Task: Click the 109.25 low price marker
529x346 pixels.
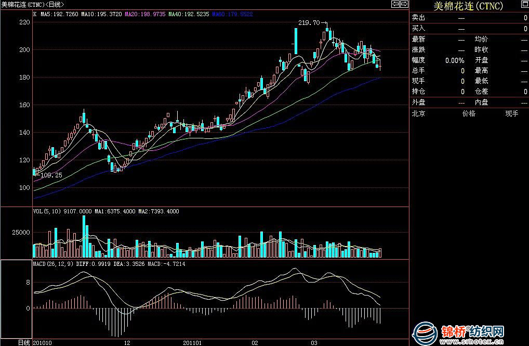Action: (50, 175)
